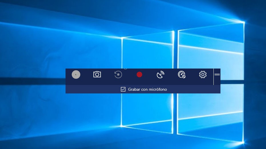Screen dimensions: 266x149
Task: Toggle Game Mode speedometer icon
Action: point(181,74)
